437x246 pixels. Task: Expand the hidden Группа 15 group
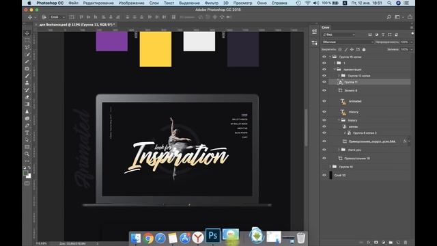(x=330, y=167)
